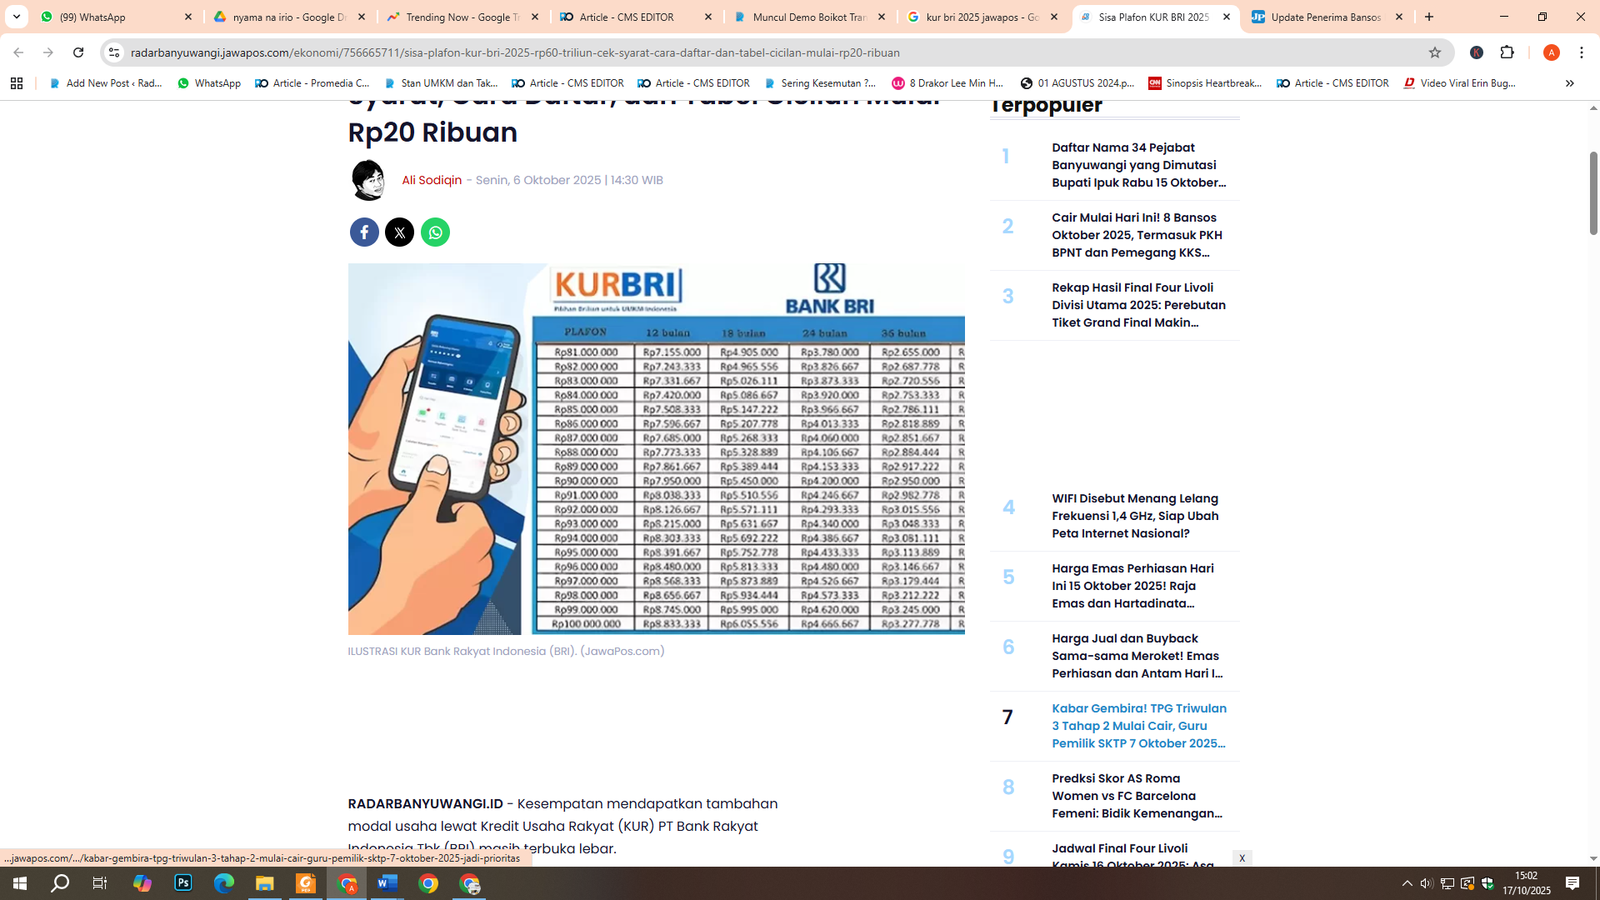Open Microsoft Word from taskbar

click(x=387, y=883)
